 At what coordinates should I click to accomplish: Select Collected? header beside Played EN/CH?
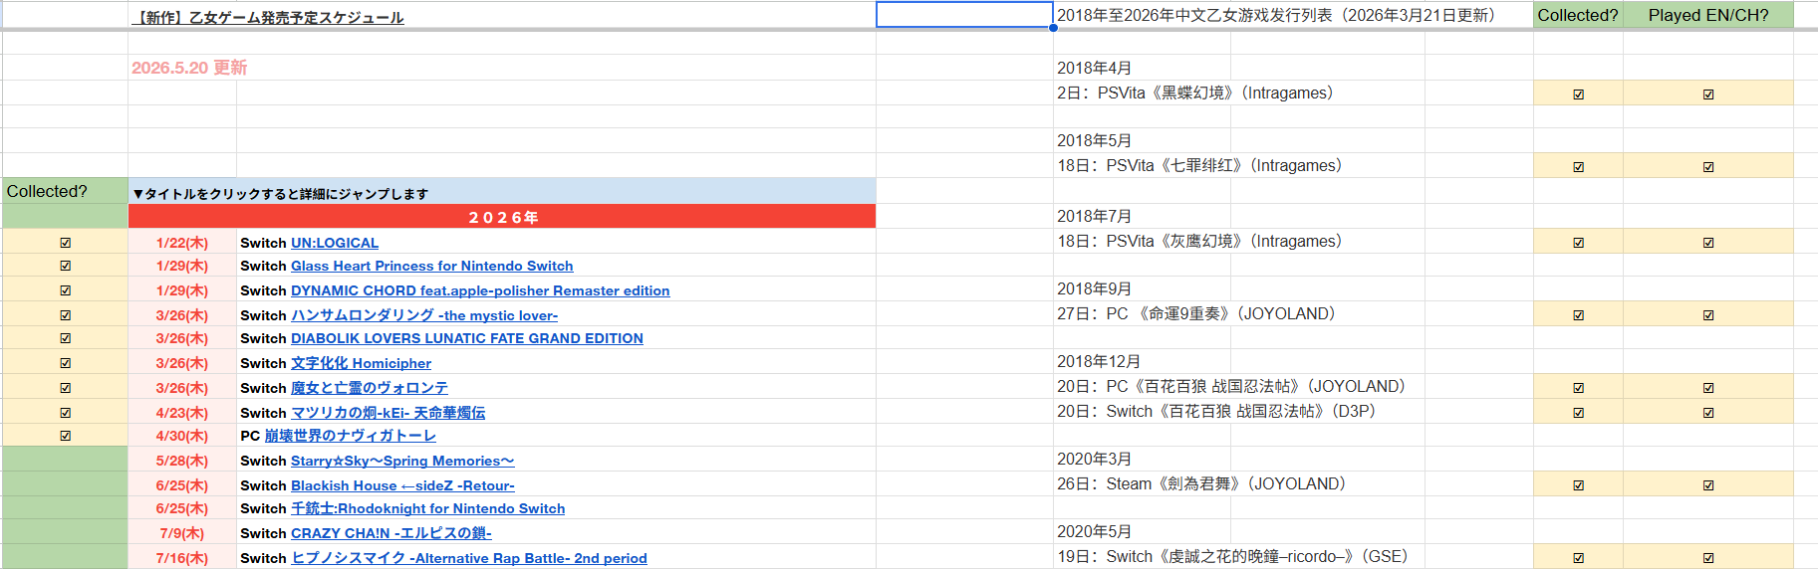pyautogui.click(x=1578, y=15)
